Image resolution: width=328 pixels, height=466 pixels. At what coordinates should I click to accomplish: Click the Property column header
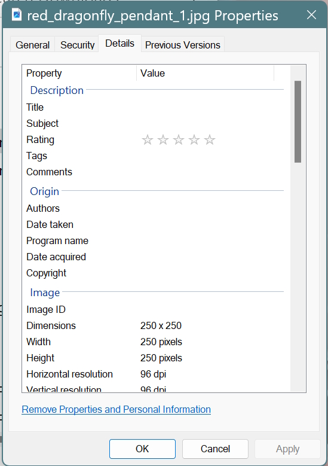(x=79, y=73)
